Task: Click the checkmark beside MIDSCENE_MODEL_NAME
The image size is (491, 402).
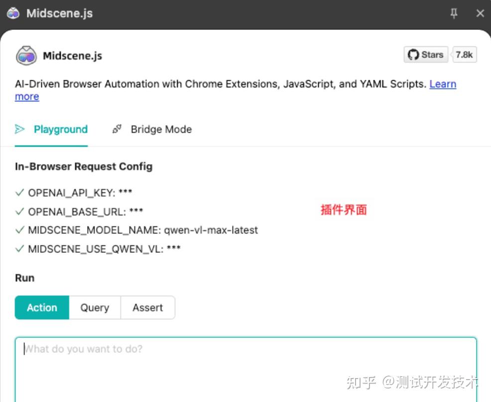Action: pos(19,230)
